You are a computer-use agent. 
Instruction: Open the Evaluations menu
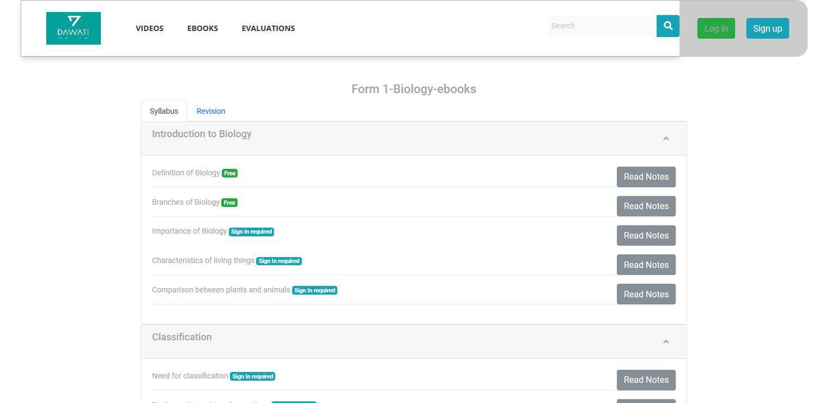(x=268, y=28)
